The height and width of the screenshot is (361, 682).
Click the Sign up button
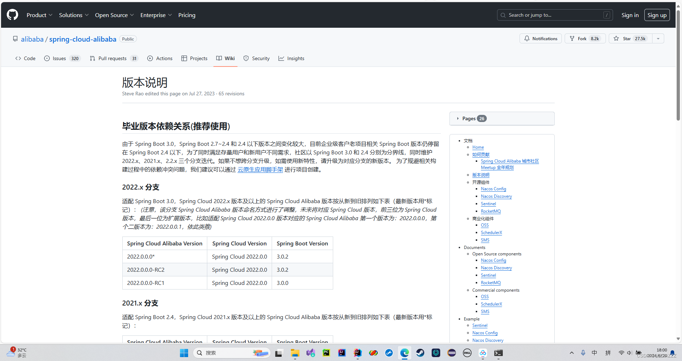pyautogui.click(x=657, y=15)
